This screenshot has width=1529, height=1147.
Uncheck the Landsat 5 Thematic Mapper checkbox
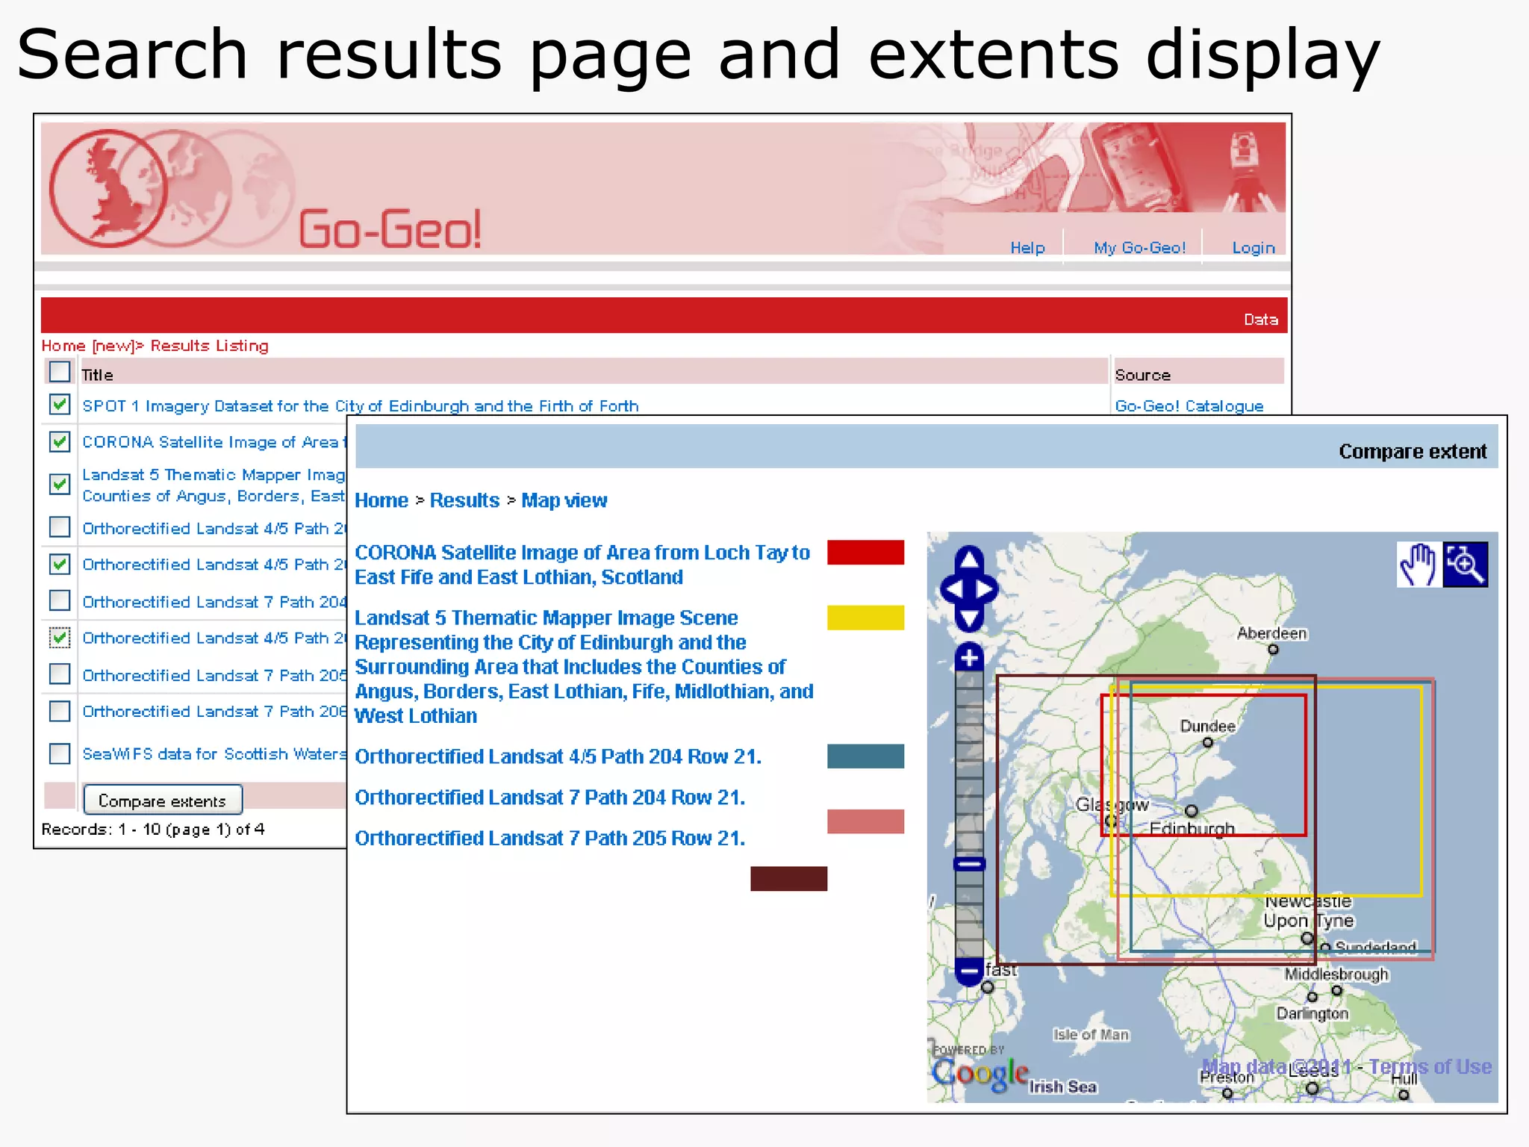(60, 484)
